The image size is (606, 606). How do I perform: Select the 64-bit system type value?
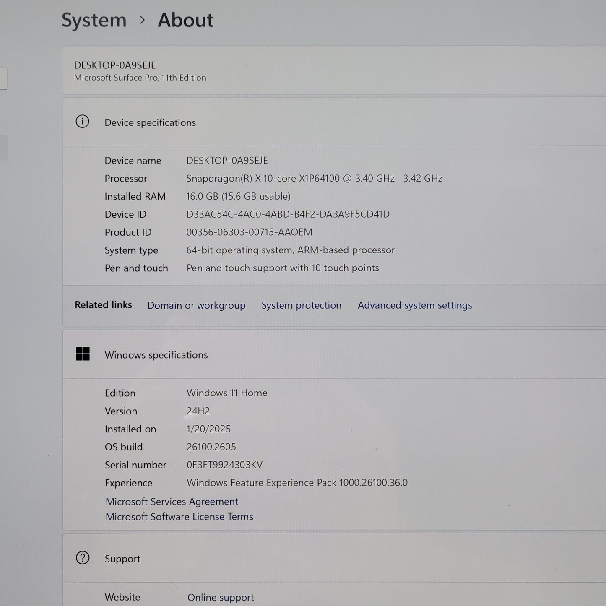pos(291,250)
